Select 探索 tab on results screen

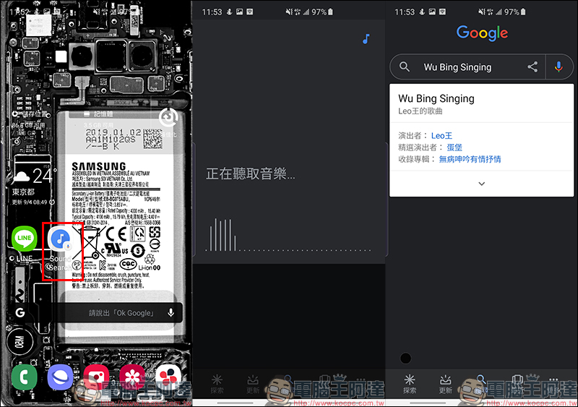pos(410,384)
